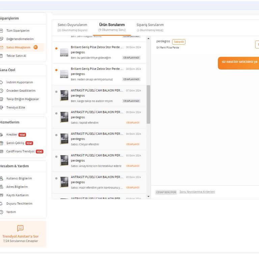Open Değerlendirmelerim page

point(20,39)
